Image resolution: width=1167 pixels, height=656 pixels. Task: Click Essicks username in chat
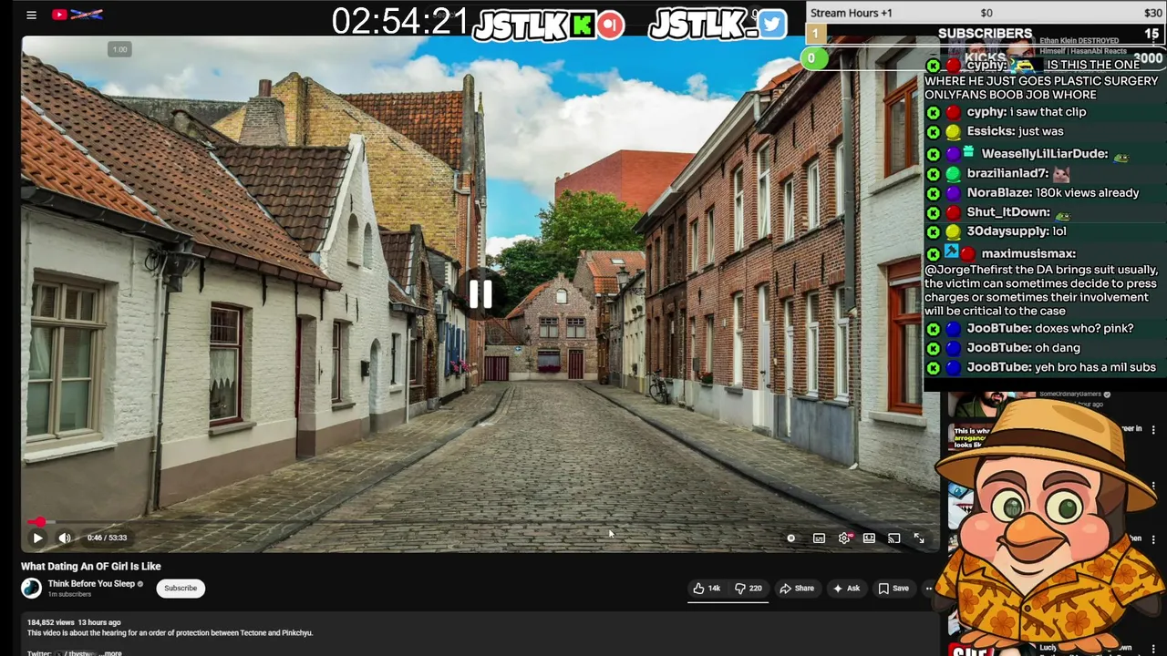pos(990,131)
